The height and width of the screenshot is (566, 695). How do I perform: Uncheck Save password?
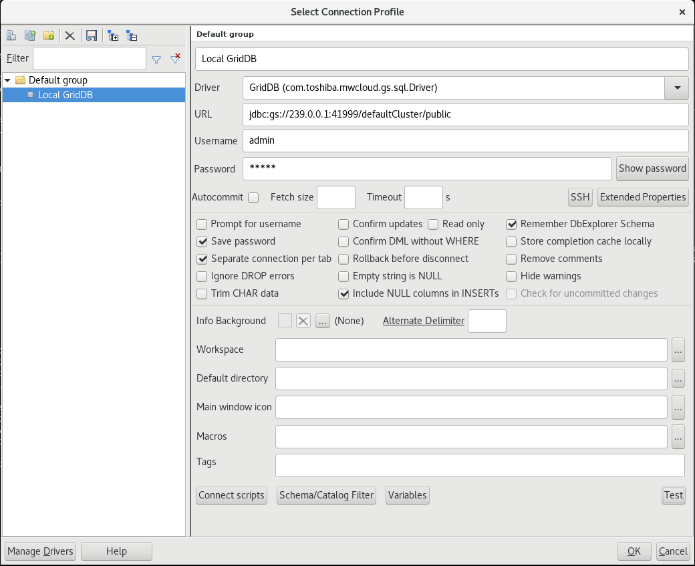click(x=202, y=241)
